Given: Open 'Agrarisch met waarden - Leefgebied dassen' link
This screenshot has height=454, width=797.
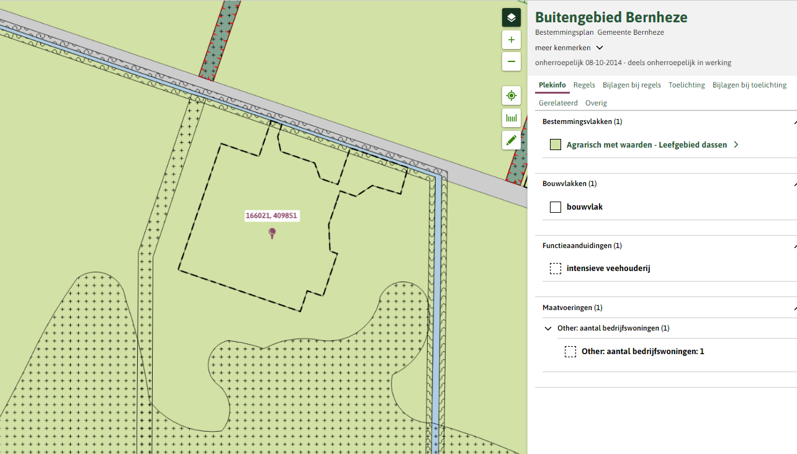Looking at the screenshot, I should 647,145.
